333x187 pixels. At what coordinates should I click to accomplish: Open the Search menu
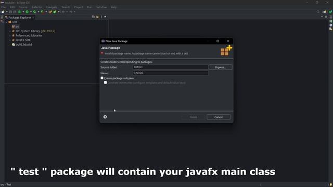(x=66, y=7)
